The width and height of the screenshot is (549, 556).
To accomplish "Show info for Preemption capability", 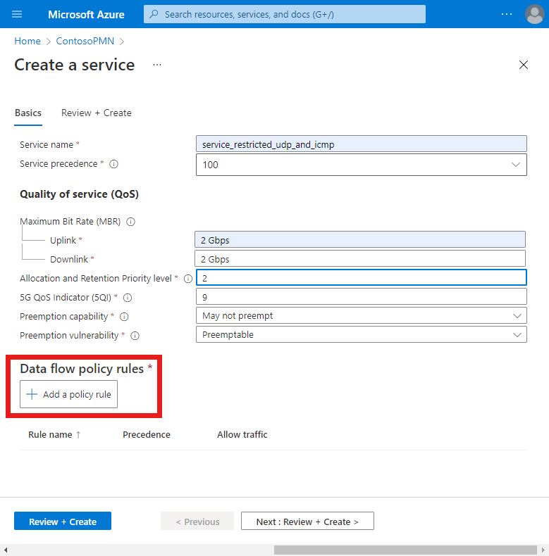I will click(x=124, y=317).
